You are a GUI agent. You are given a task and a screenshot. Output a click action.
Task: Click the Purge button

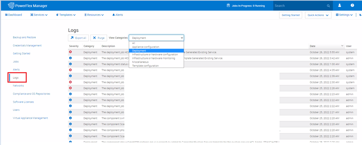coord(99,38)
